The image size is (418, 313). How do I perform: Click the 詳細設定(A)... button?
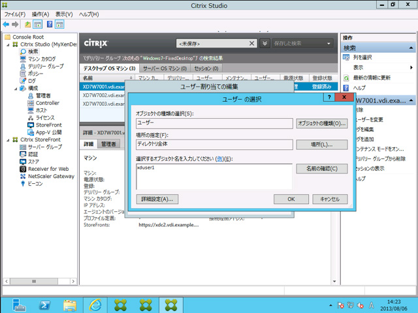(x=157, y=199)
